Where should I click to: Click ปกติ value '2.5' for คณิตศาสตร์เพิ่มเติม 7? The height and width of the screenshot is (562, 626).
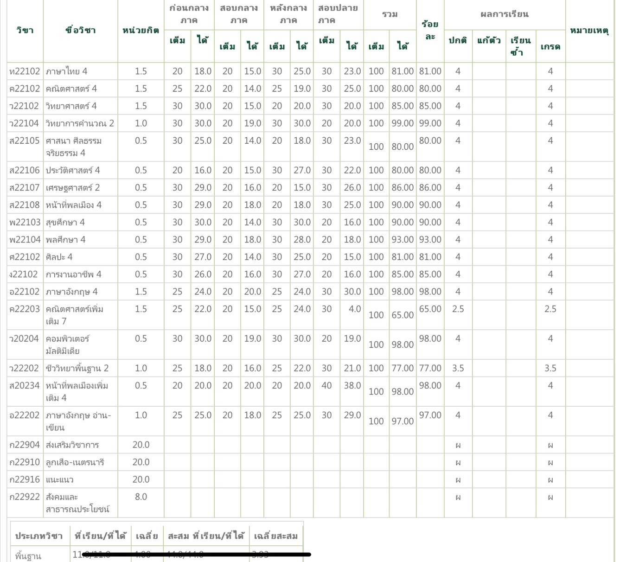[x=458, y=309]
